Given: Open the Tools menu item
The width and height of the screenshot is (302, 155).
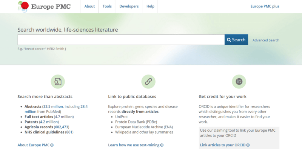Looking at the screenshot, I should click(x=107, y=6).
